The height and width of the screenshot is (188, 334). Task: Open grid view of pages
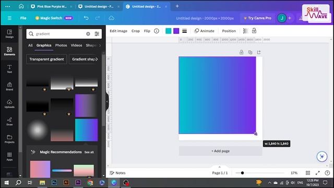pyautogui.click(x=308, y=173)
